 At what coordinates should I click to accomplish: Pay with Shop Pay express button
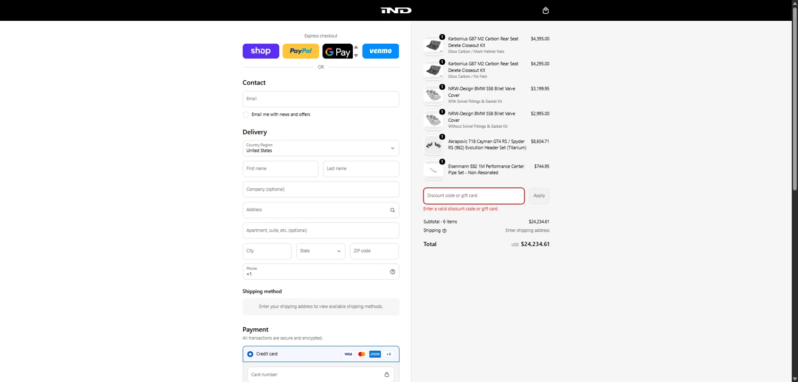[261, 51]
